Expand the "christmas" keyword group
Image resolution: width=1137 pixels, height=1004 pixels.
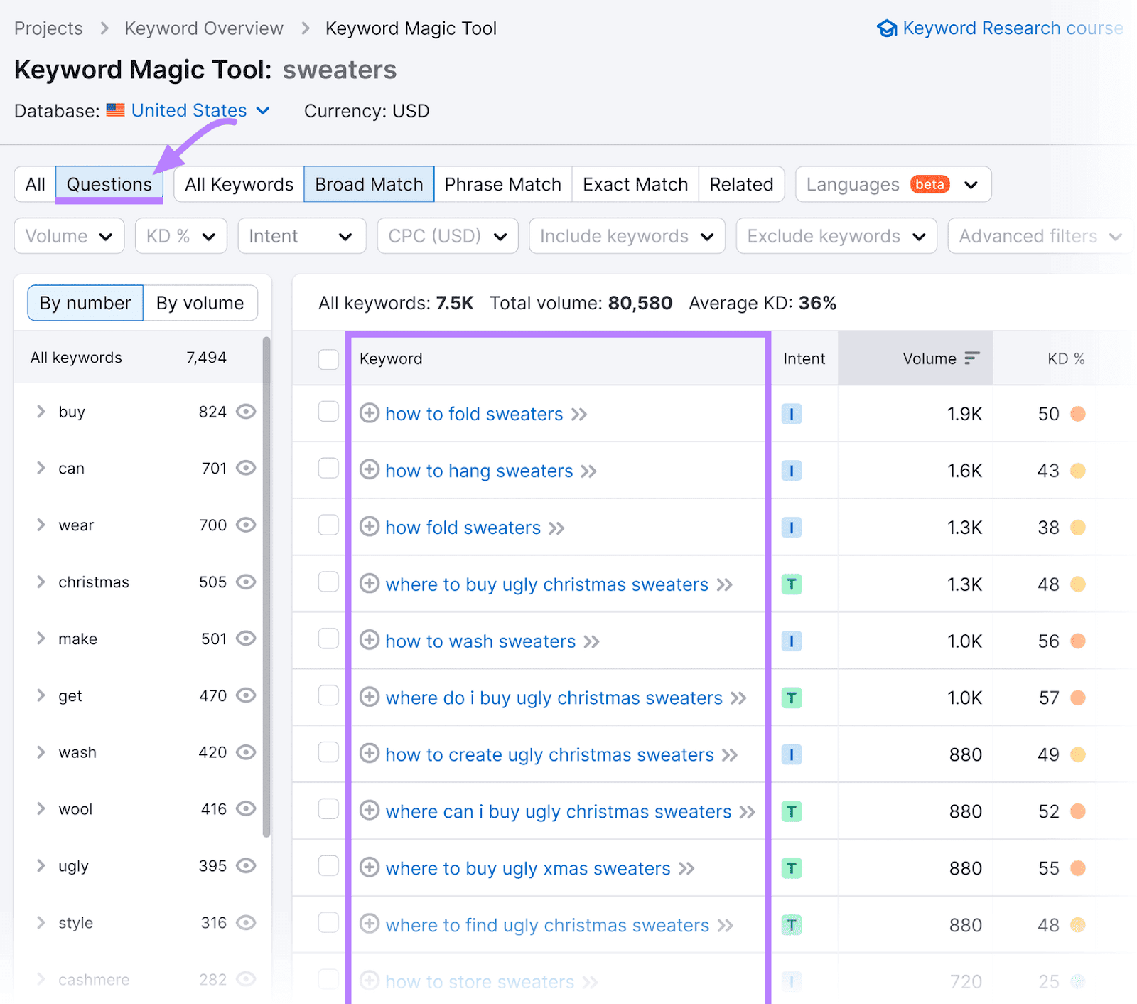41,582
